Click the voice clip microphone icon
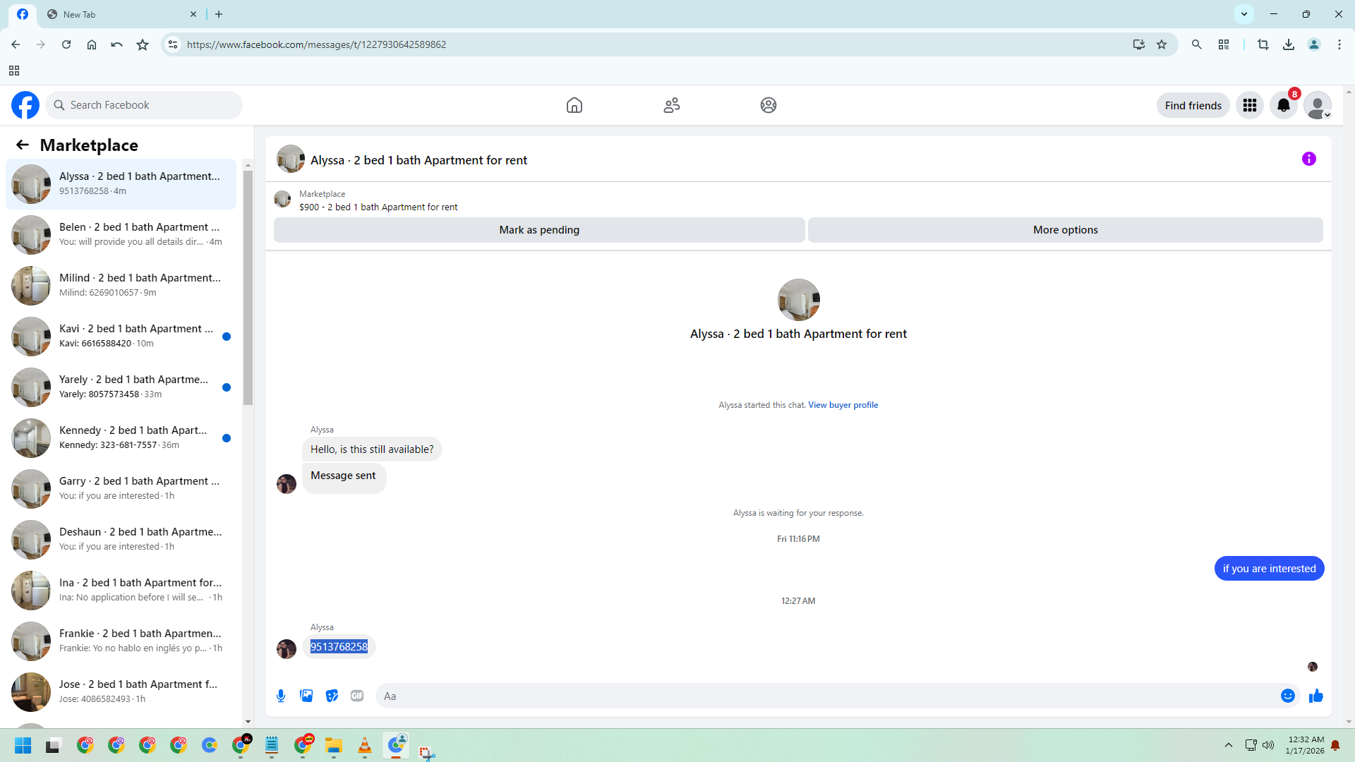Image resolution: width=1355 pixels, height=762 pixels. [x=281, y=696]
